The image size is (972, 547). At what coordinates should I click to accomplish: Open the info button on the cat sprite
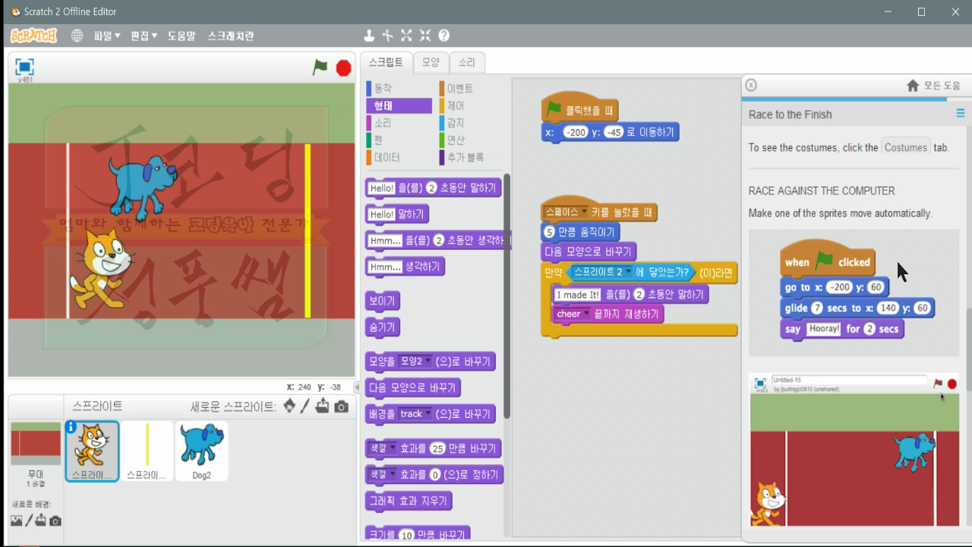coord(71,427)
